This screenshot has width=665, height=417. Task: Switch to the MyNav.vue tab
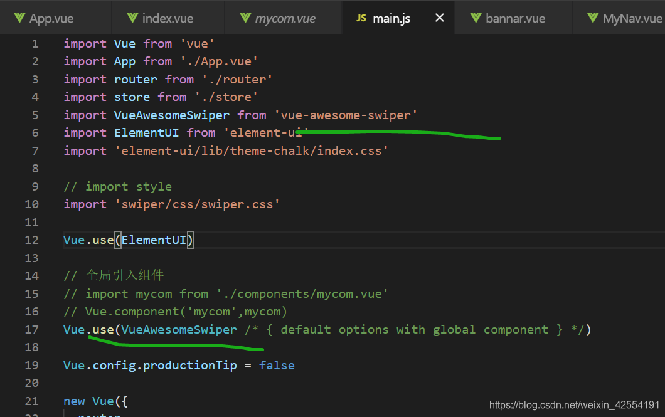tap(619, 18)
